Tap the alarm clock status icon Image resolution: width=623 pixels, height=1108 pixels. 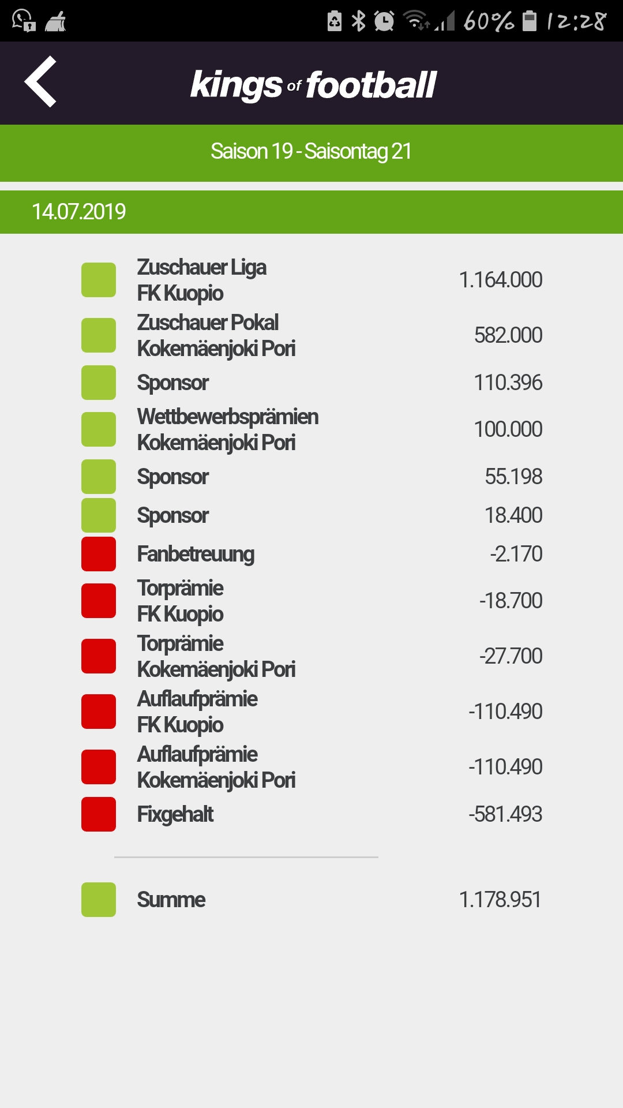(x=384, y=21)
